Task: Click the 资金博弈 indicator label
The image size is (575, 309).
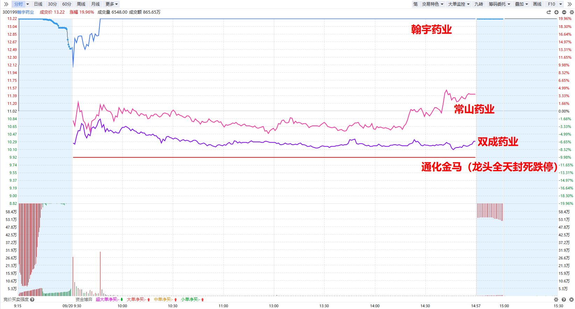Action: pyautogui.click(x=84, y=300)
